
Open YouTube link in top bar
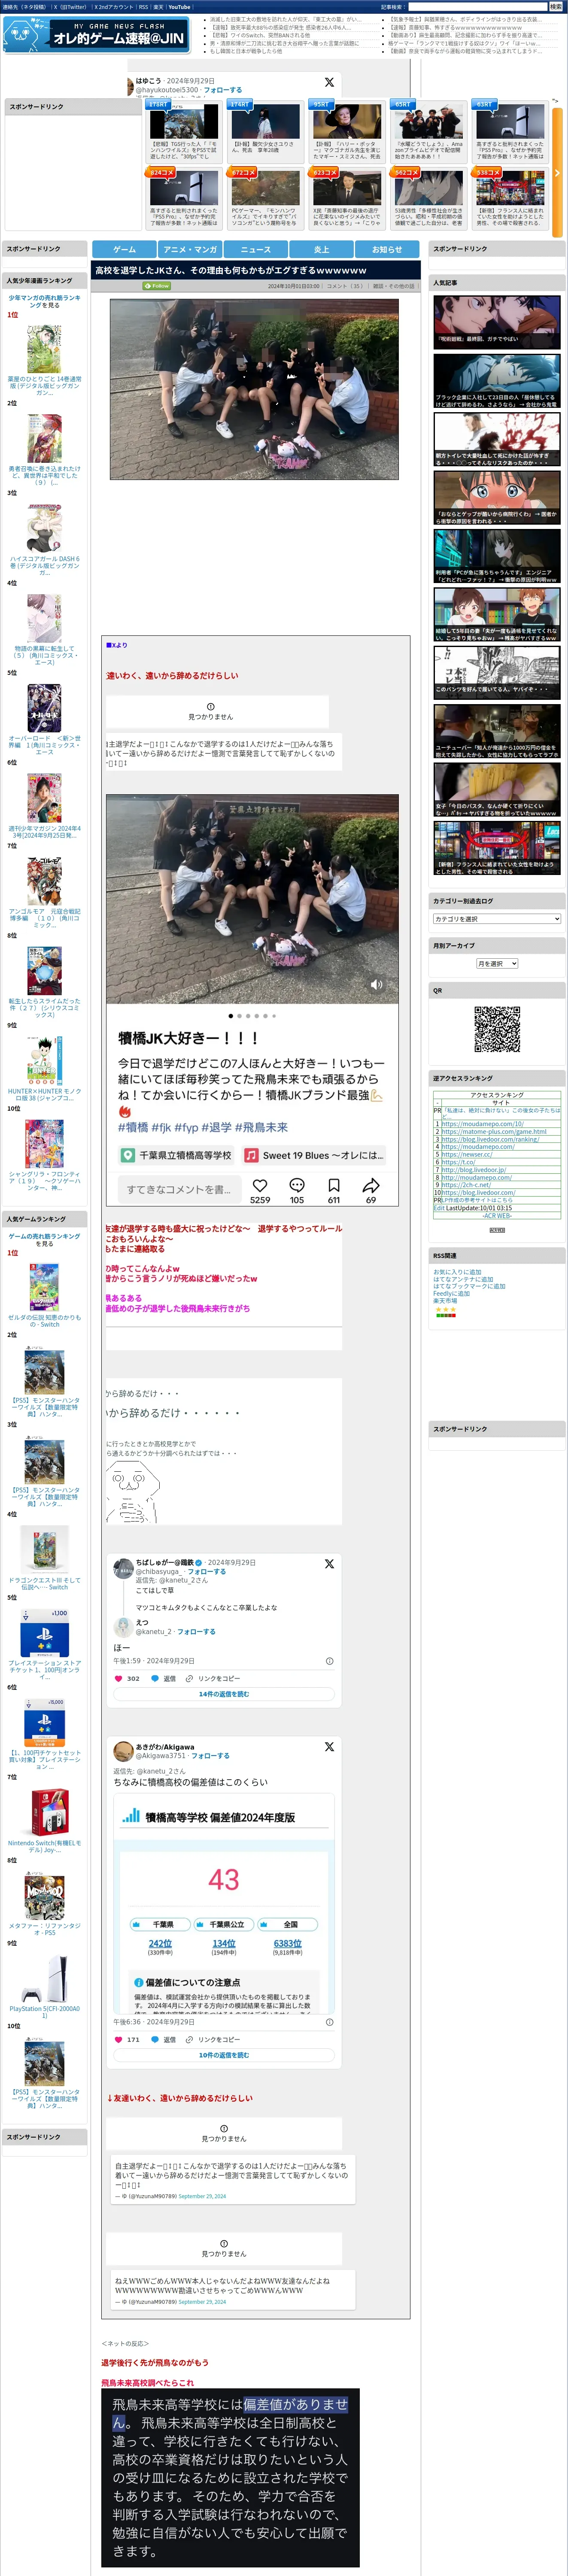pos(179,6)
